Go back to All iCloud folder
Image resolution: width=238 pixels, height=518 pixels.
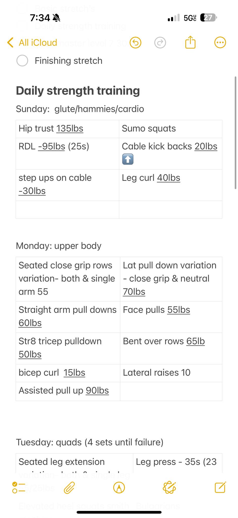pos(32,42)
